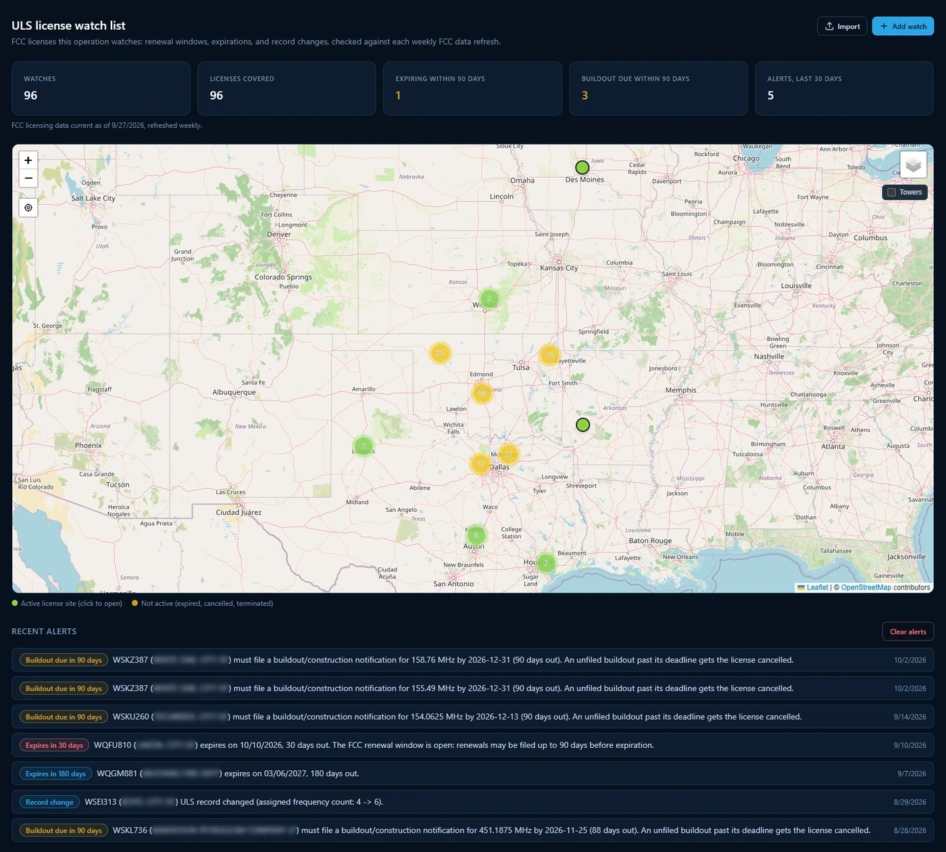Expand the cluster of 27 near McKinney

pos(509,454)
